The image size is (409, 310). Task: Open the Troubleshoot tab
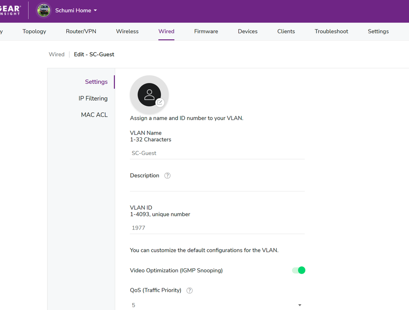pyautogui.click(x=331, y=31)
